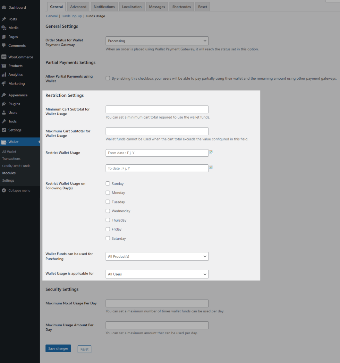Open the Funds Top-up sub-section link
Image resolution: width=340 pixels, height=363 pixels.
point(71,16)
